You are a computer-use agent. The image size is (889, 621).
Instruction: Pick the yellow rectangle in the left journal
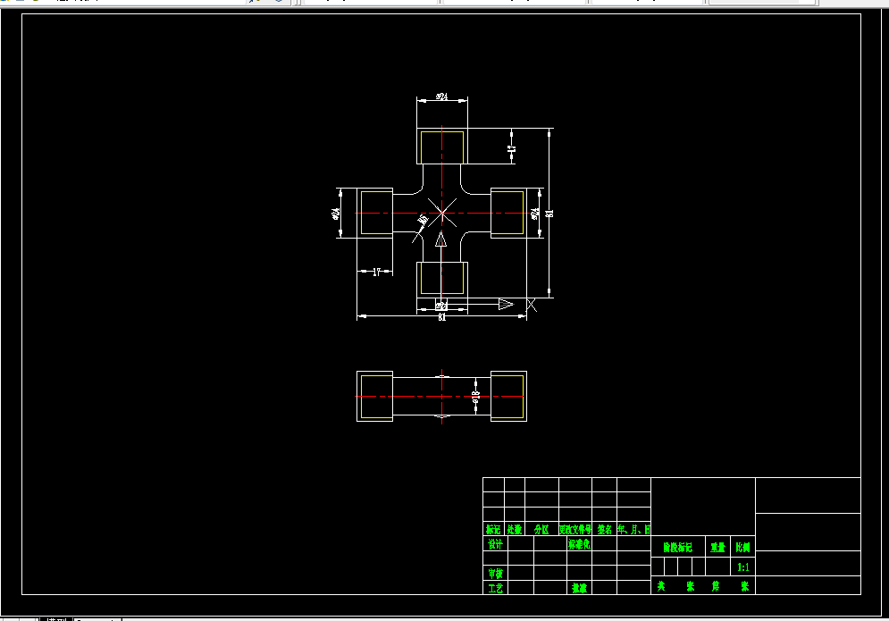pos(376,213)
